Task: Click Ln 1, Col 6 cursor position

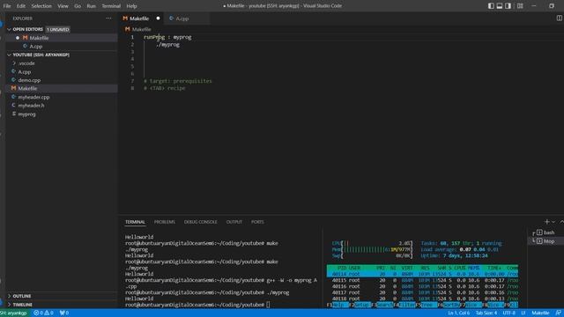Action: (458, 313)
